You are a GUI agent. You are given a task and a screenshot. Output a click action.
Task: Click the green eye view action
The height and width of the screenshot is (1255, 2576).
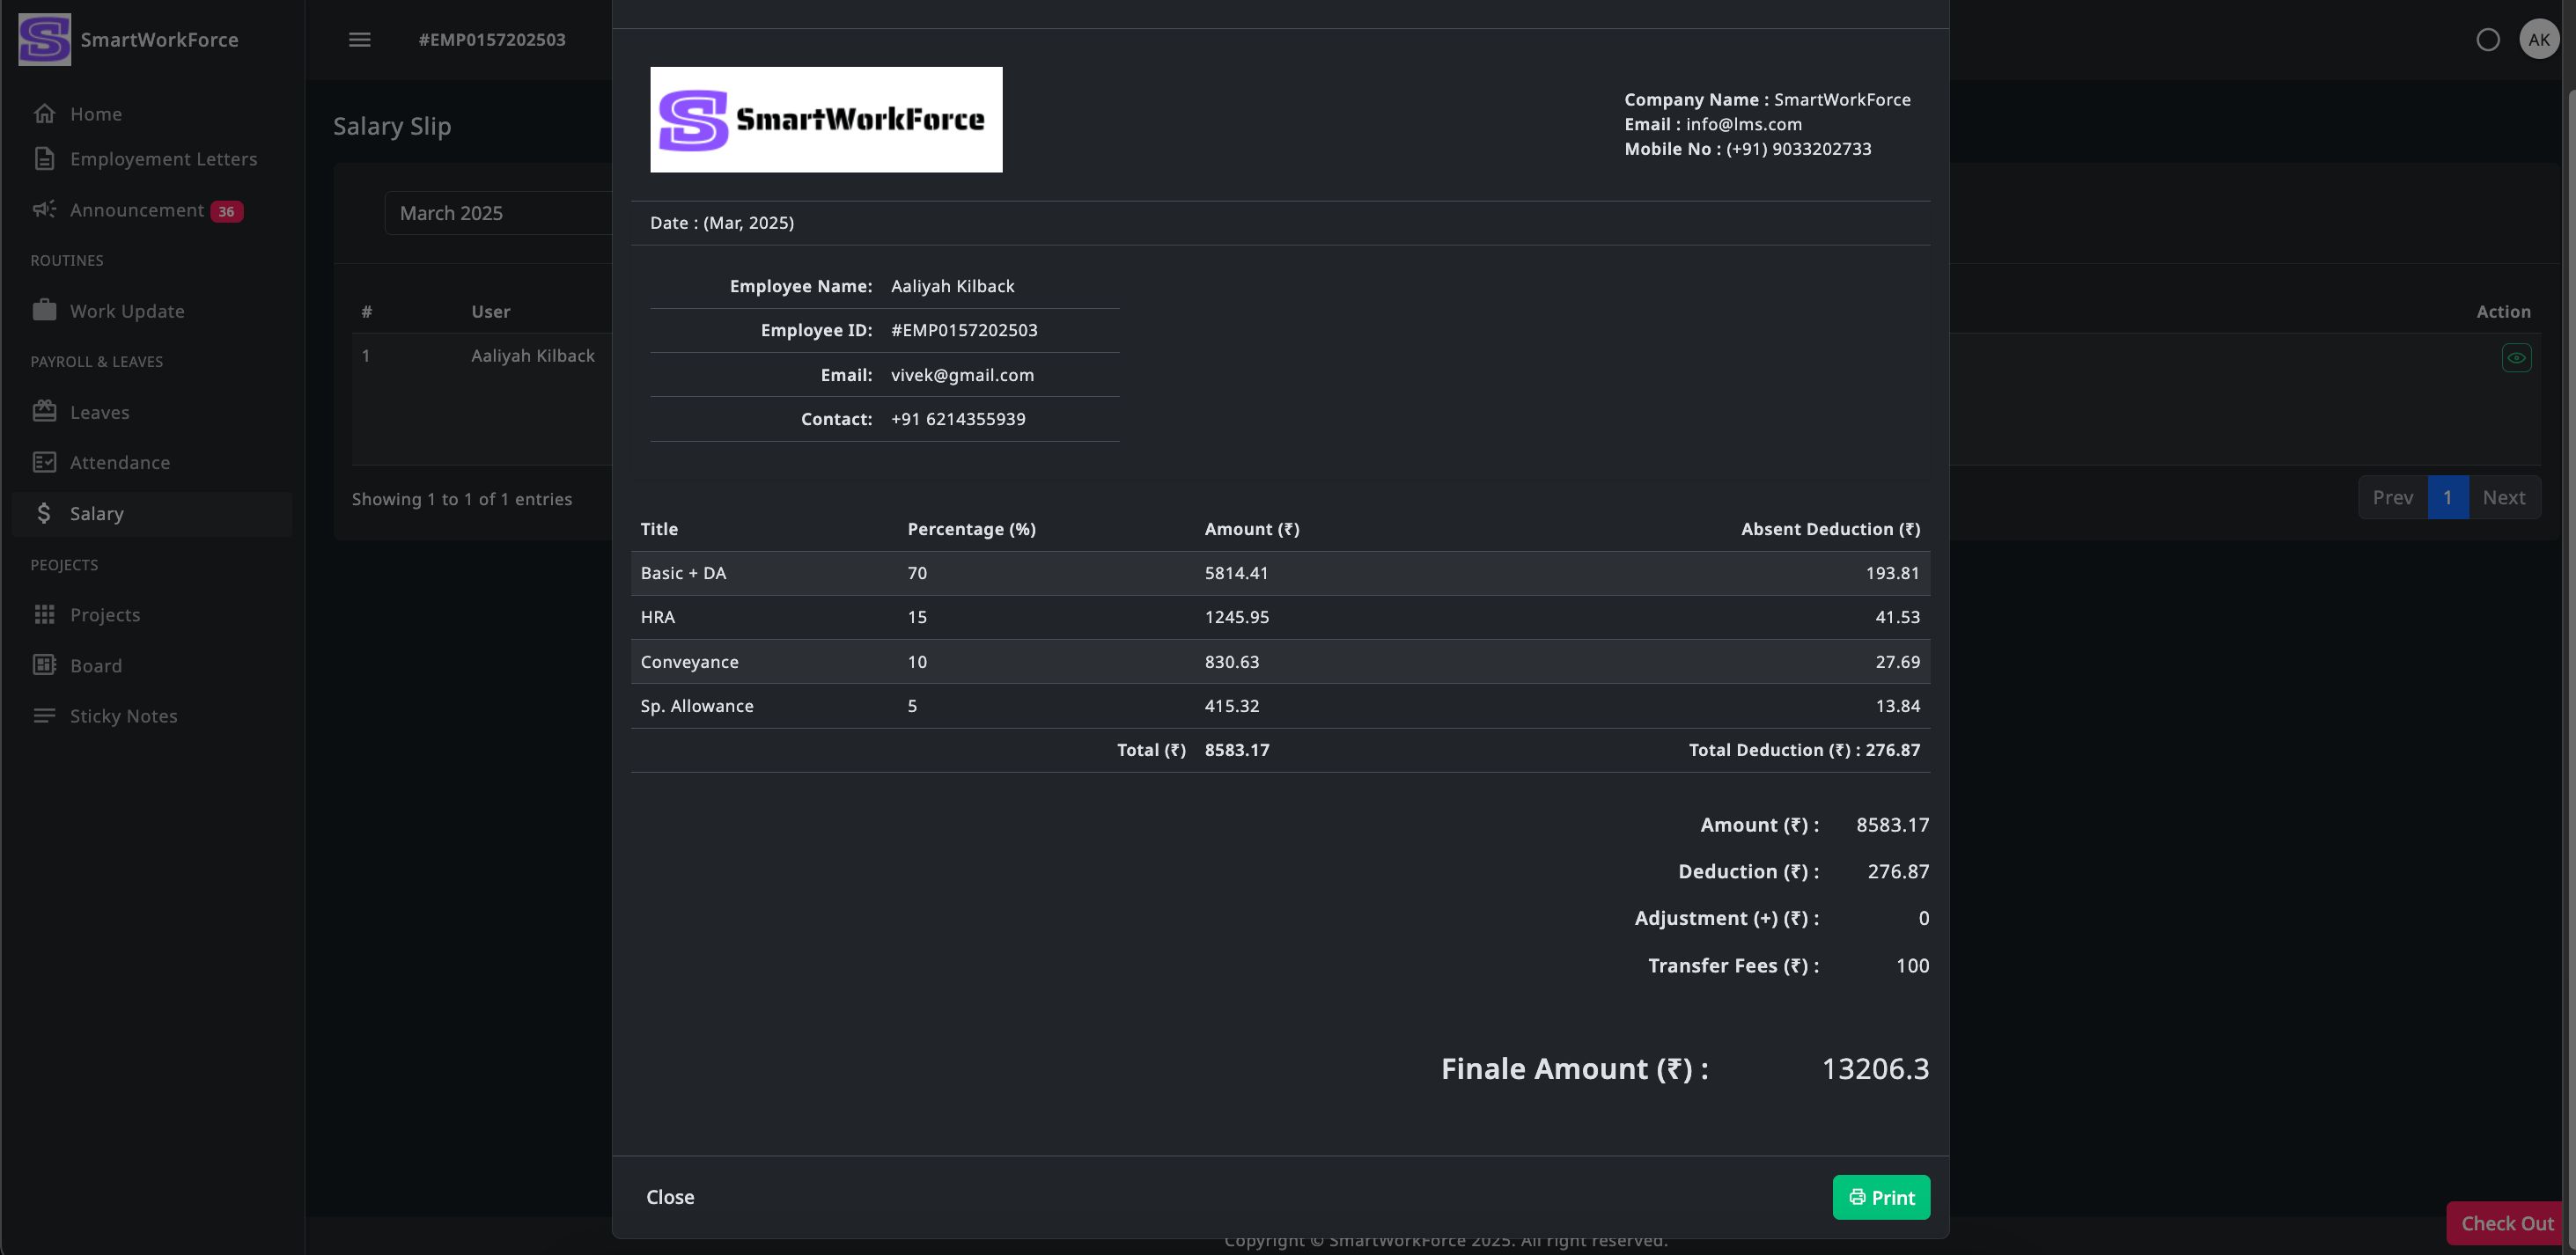2516,358
